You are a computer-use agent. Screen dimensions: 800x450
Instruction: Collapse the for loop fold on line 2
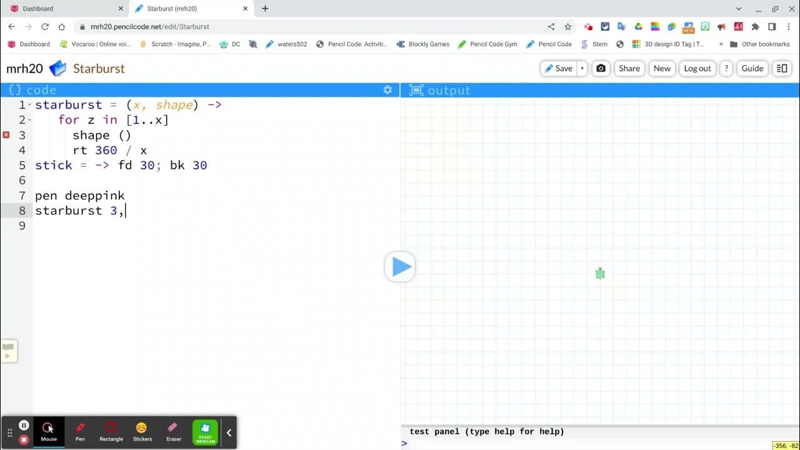pos(29,120)
